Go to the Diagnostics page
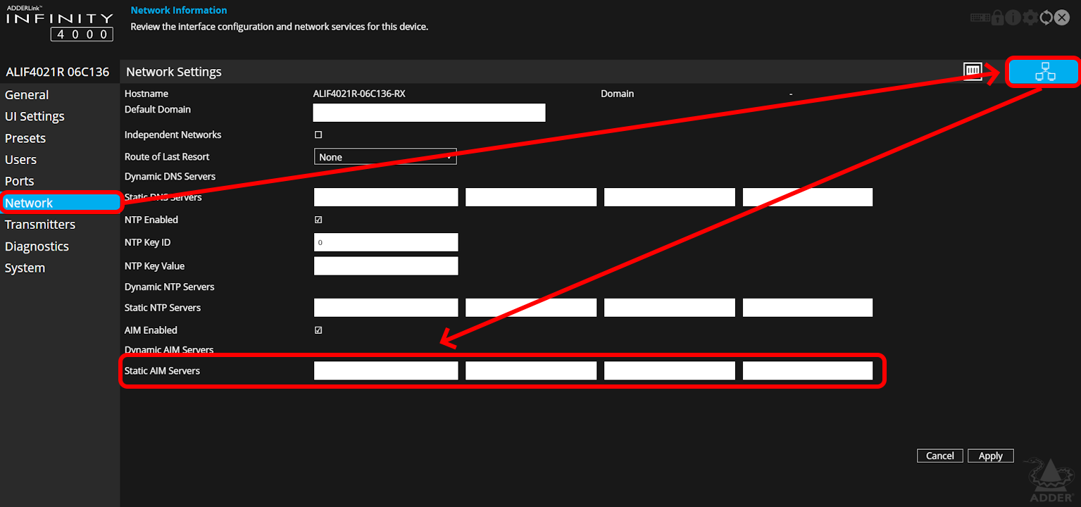 click(37, 246)
